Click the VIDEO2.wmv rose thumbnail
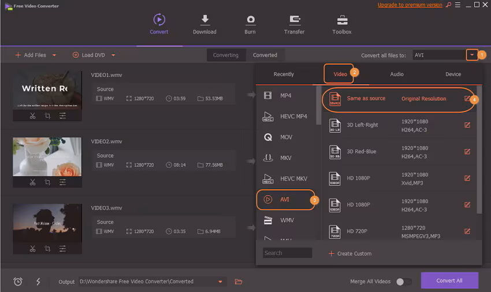This screenshot has height=292, width=491. tap(47, 157)
